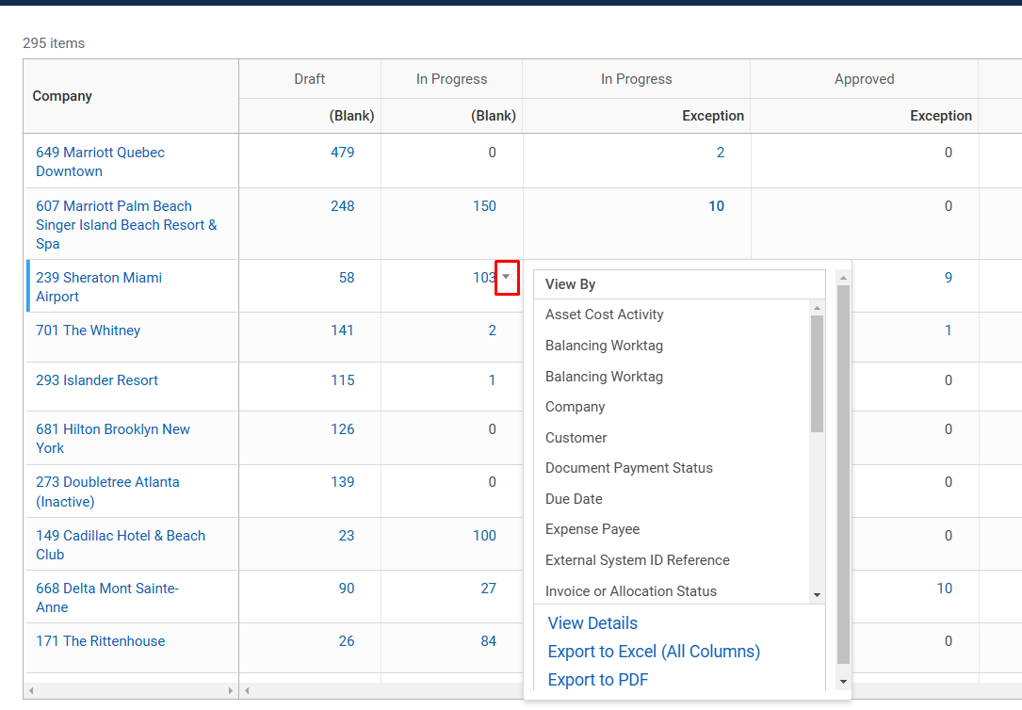Choose Document Payment Status option
Image resolution: width=1022 pixels, height=710 pixels.
pyautogui.click(x=629, y=468)
